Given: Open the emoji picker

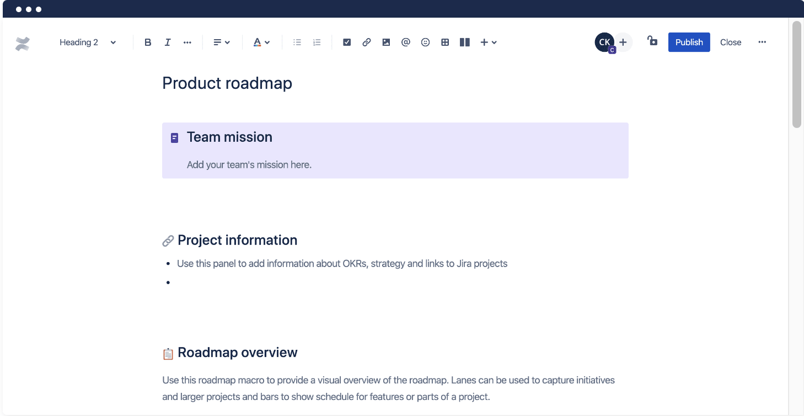Looking at the screenshot, I should pyautogui.click(x=425, y=42).
